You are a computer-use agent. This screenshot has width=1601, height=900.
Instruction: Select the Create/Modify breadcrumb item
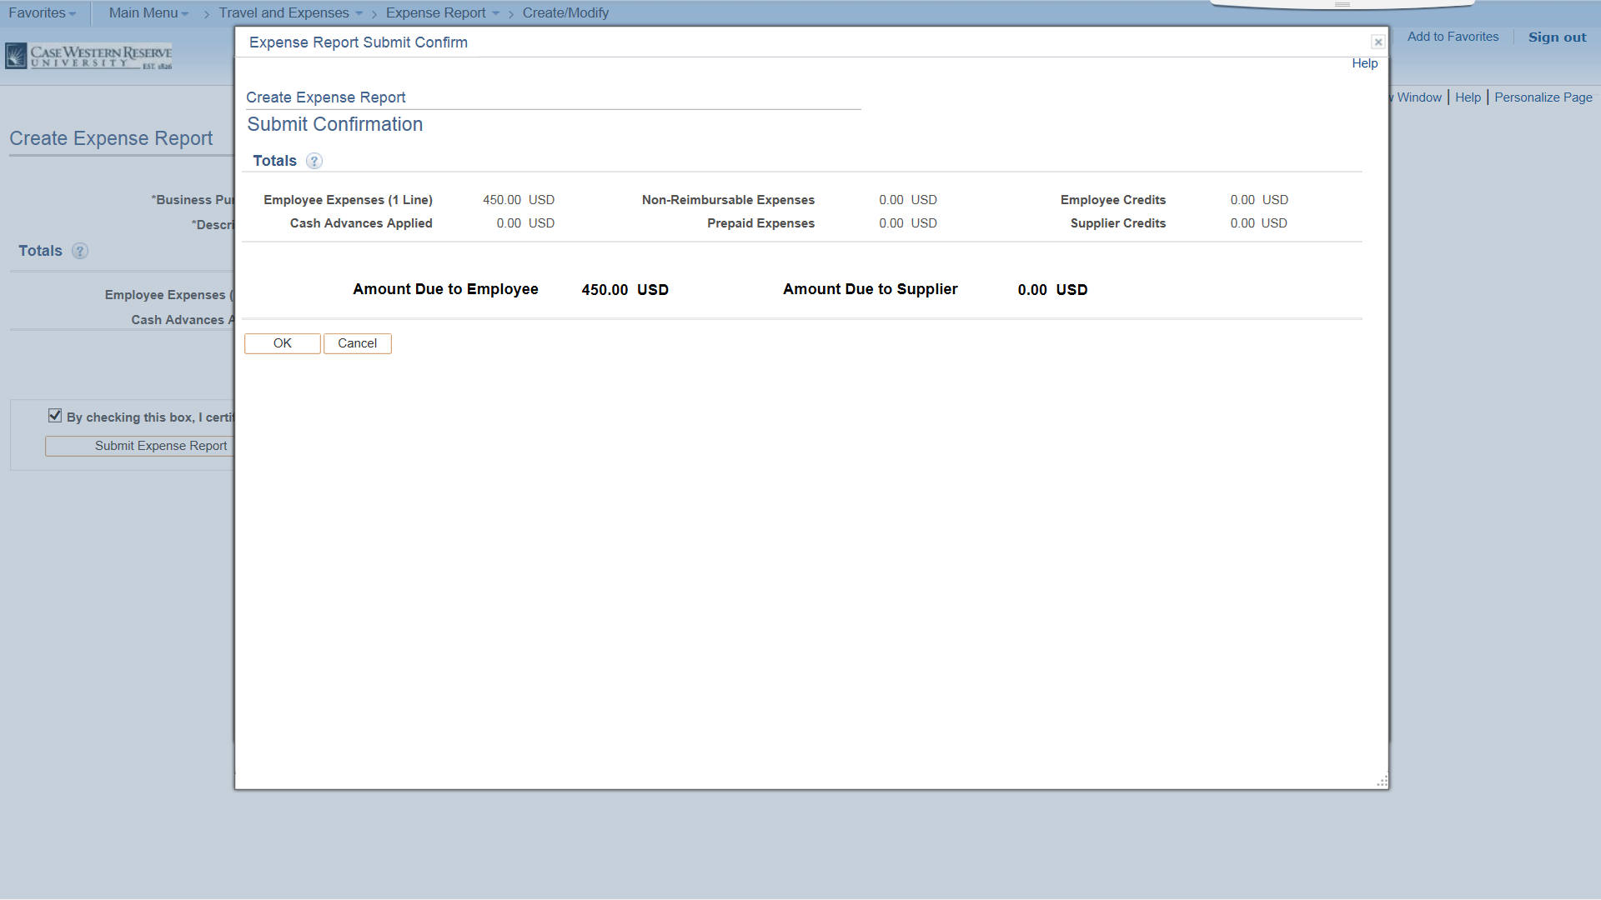point(565,12)
